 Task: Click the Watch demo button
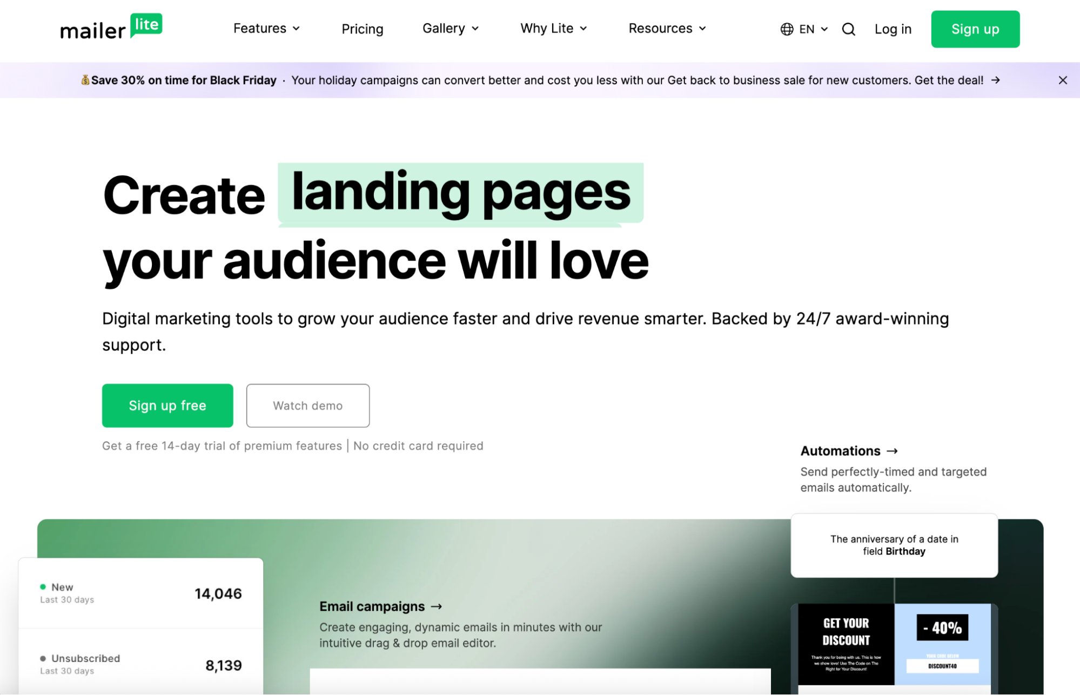tap(307, 406)
